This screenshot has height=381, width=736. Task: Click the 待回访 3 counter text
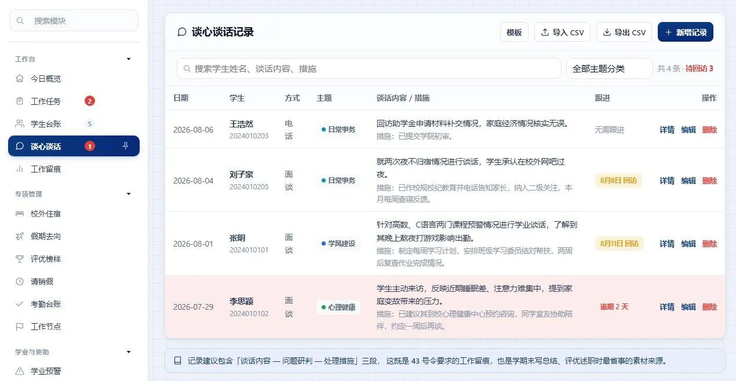[x=699, y=68]
